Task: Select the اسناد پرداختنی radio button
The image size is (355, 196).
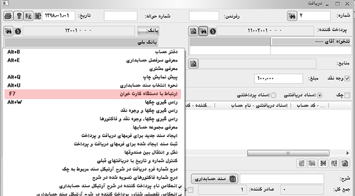Action: pyautogui.click(x=274, y=95)
